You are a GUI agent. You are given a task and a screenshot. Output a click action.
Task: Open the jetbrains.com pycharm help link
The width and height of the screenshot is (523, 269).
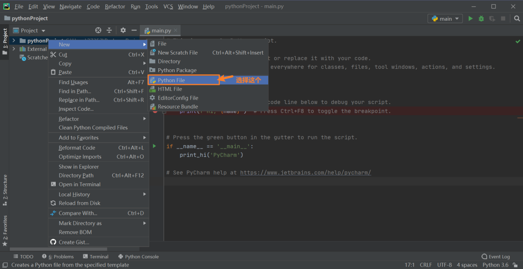[x=306, y=173]
